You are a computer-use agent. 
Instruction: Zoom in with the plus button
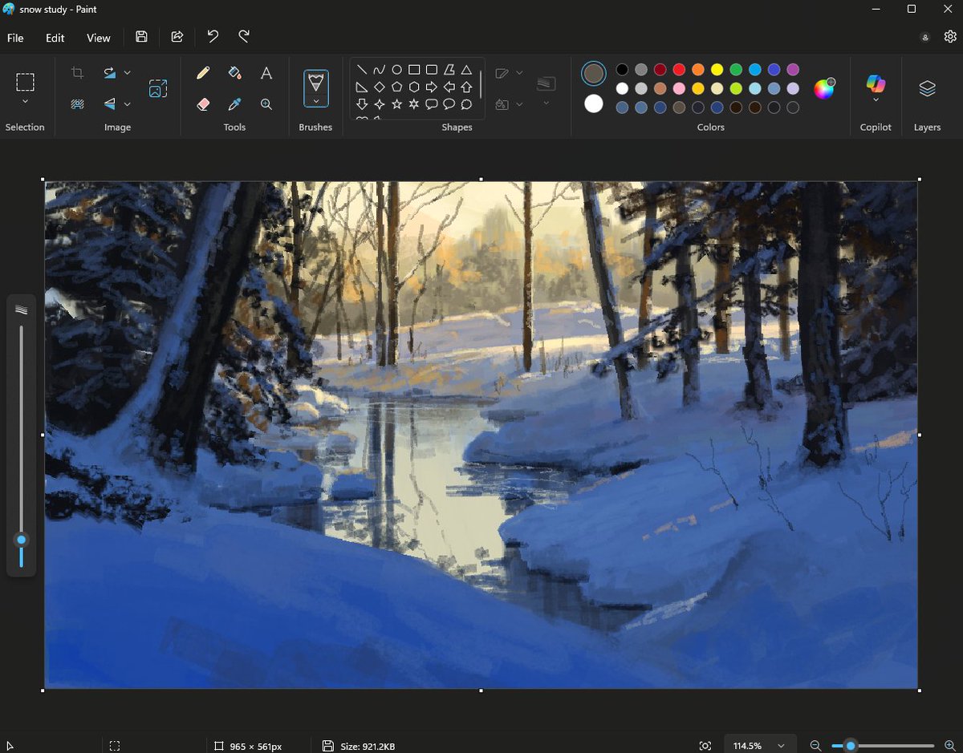(x=949, y=746)
